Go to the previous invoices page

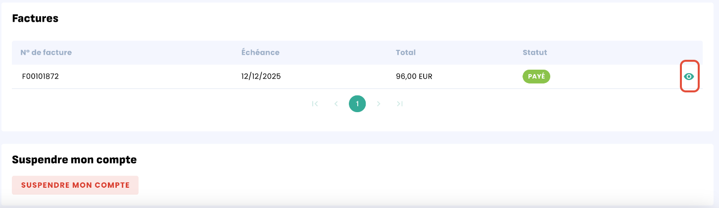[336, 104]
